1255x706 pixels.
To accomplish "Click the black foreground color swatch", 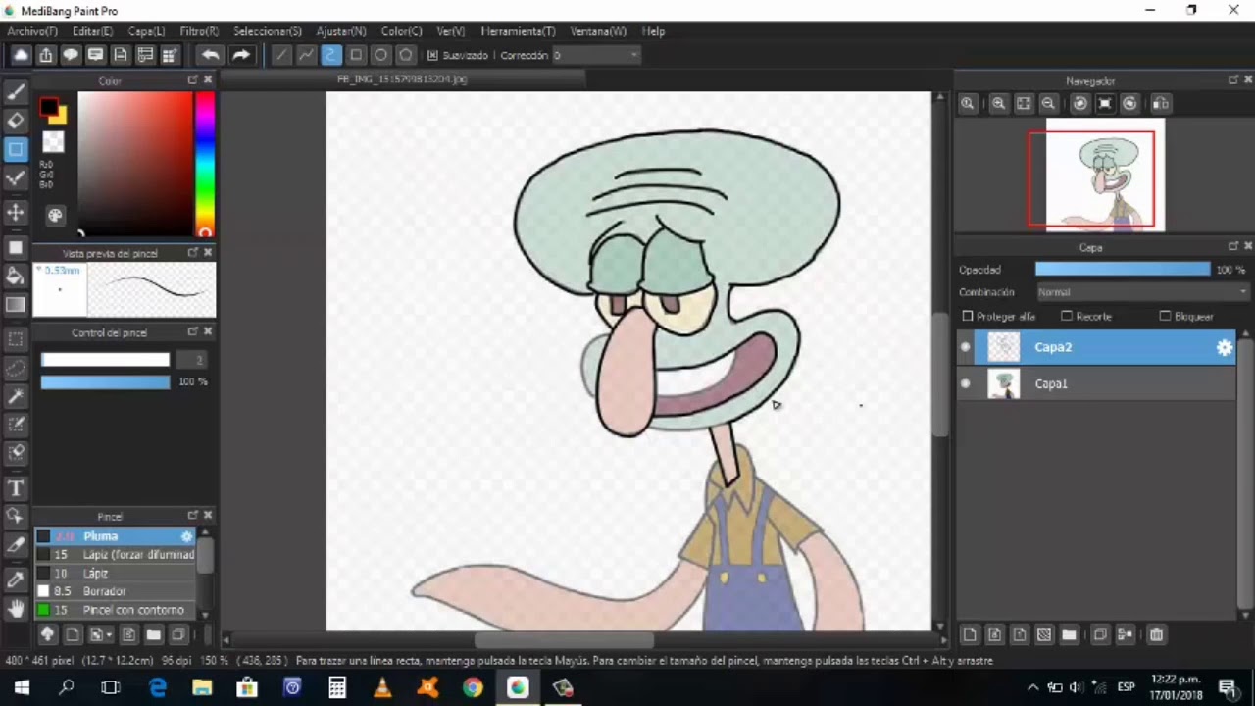I will [x=48, y=107].
